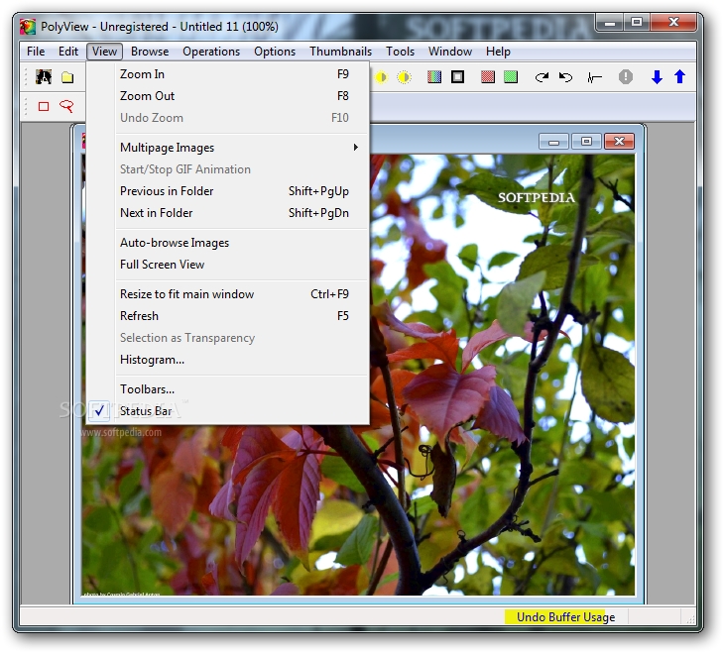Click the Browse thumbnail image icon in toolbar
The image size is (724, 653).
click(x=44, y=77)
